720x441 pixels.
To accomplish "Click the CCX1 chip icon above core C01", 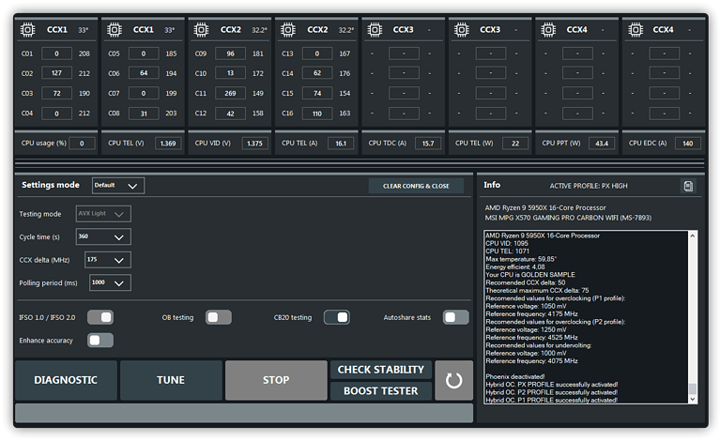I will tap(26, 30).
